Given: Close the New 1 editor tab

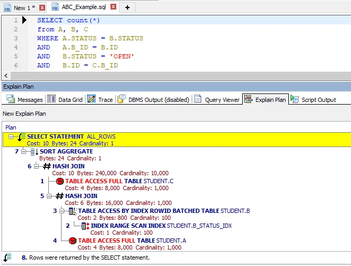Looking at the screenshot, I should (x=42, y=8).
